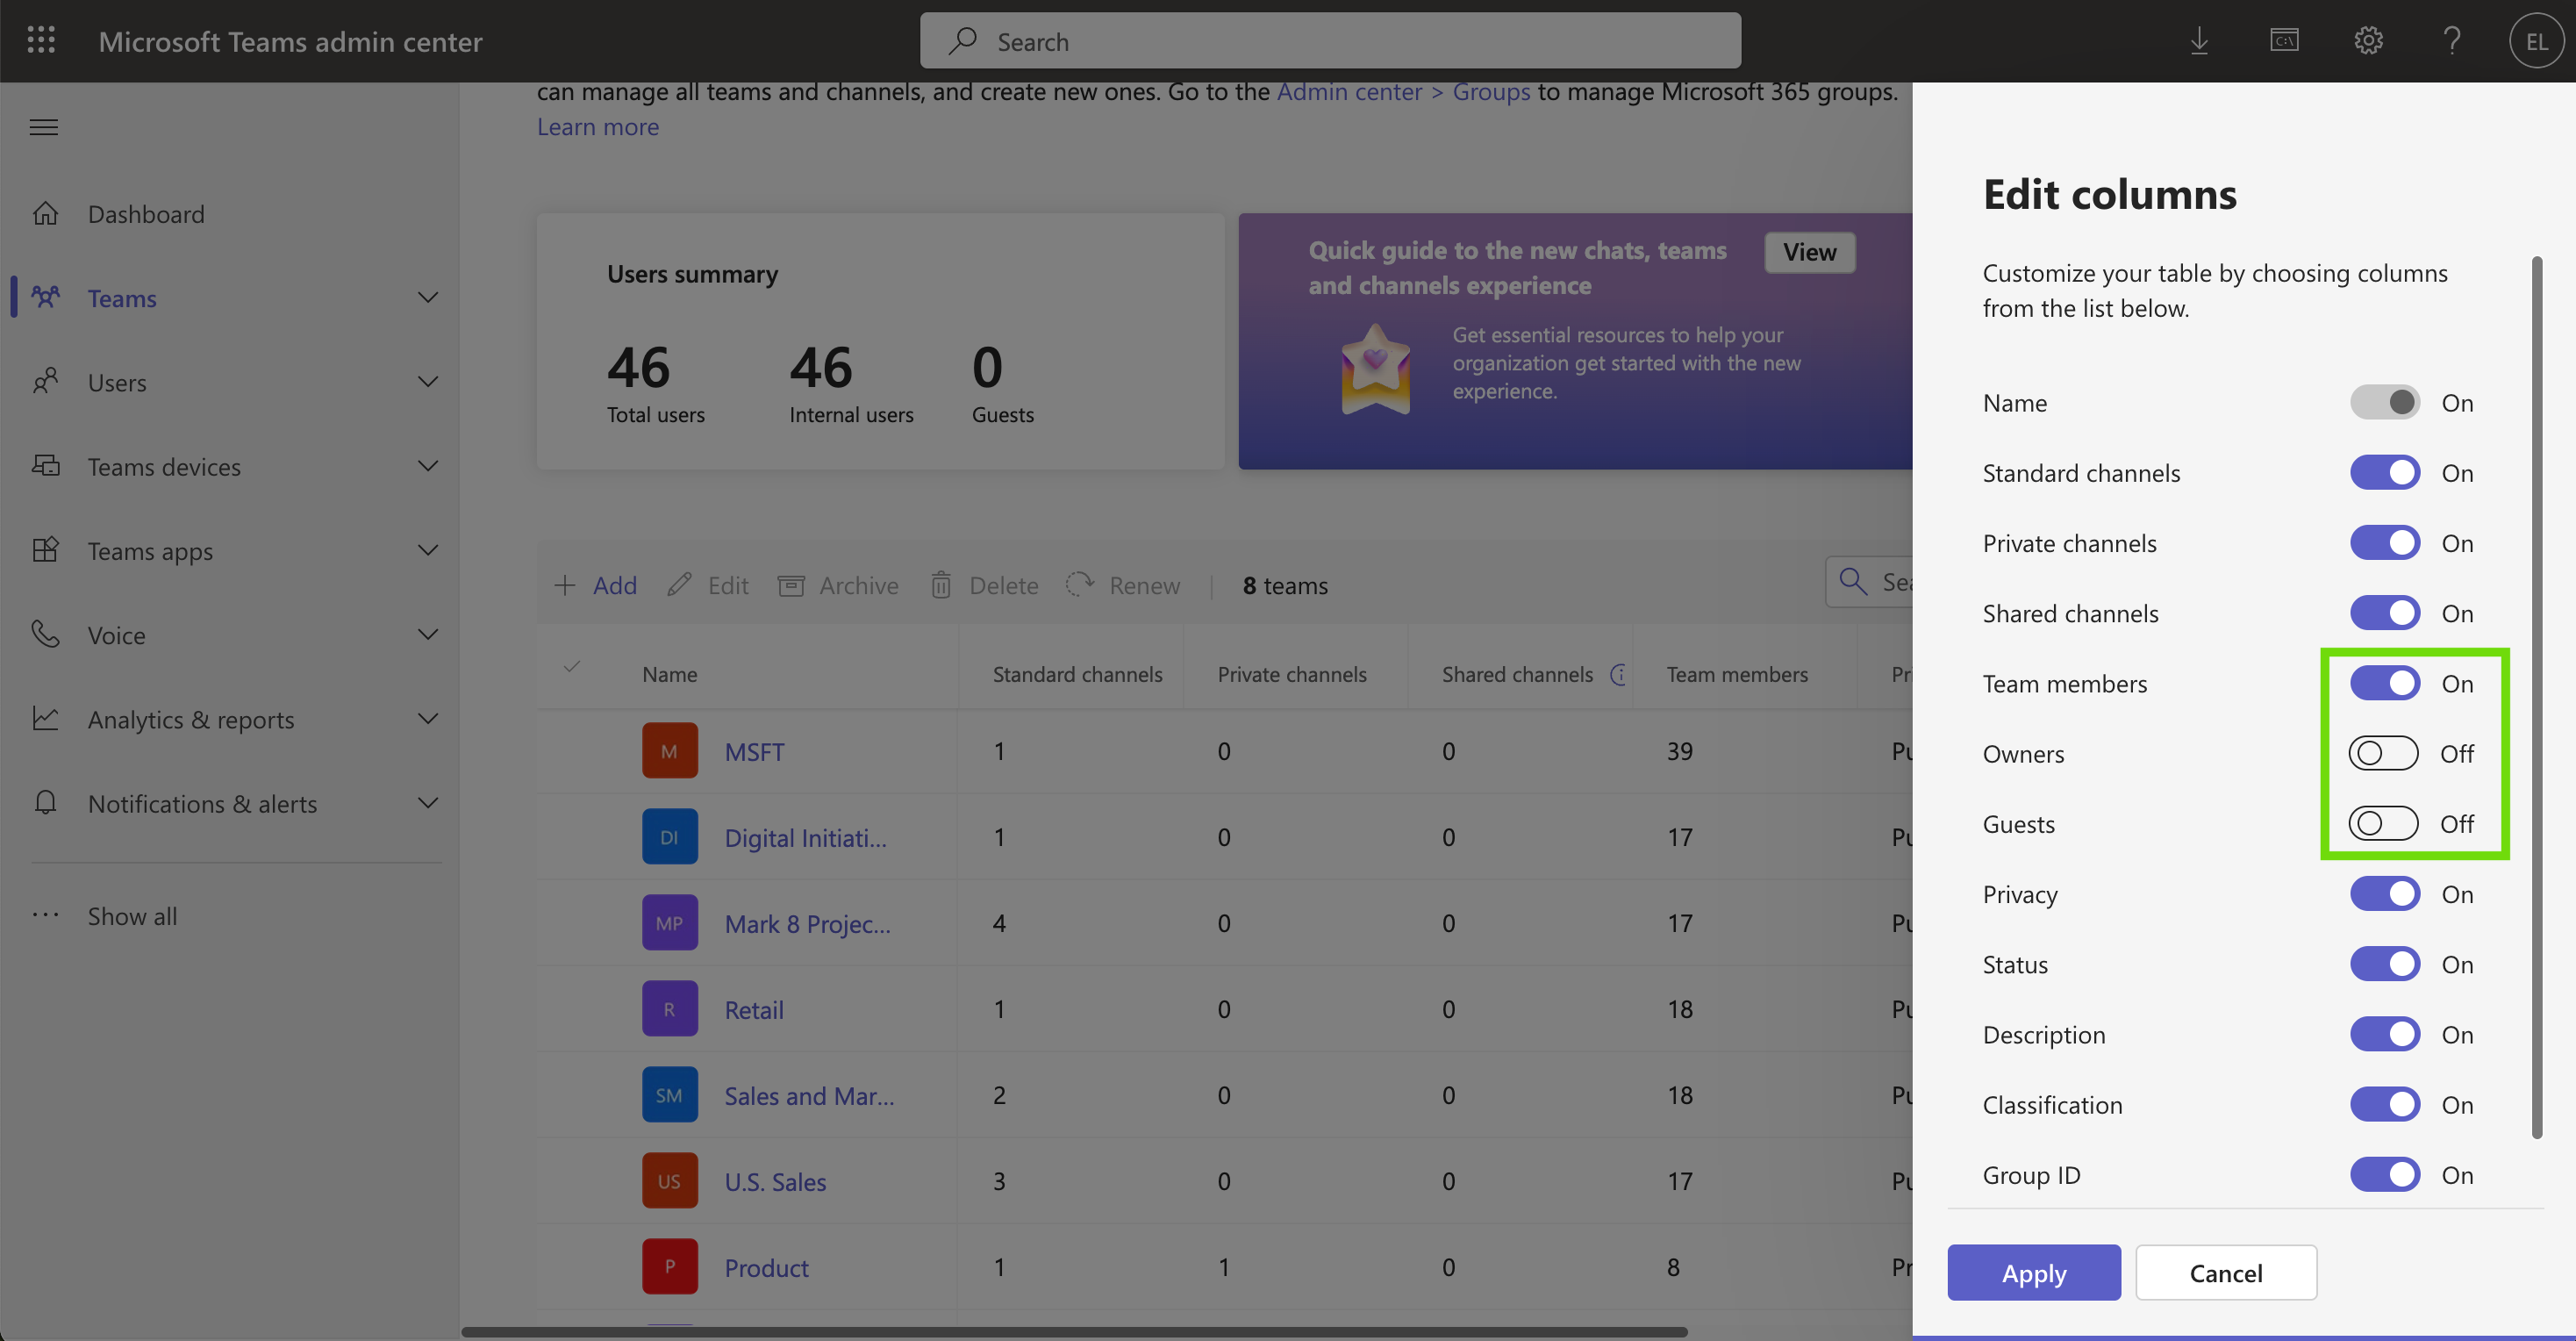This screenshot has width=2576, height=1341.
Task: Click the U.S. Sales US avatar
Action: click(669, 1181)
